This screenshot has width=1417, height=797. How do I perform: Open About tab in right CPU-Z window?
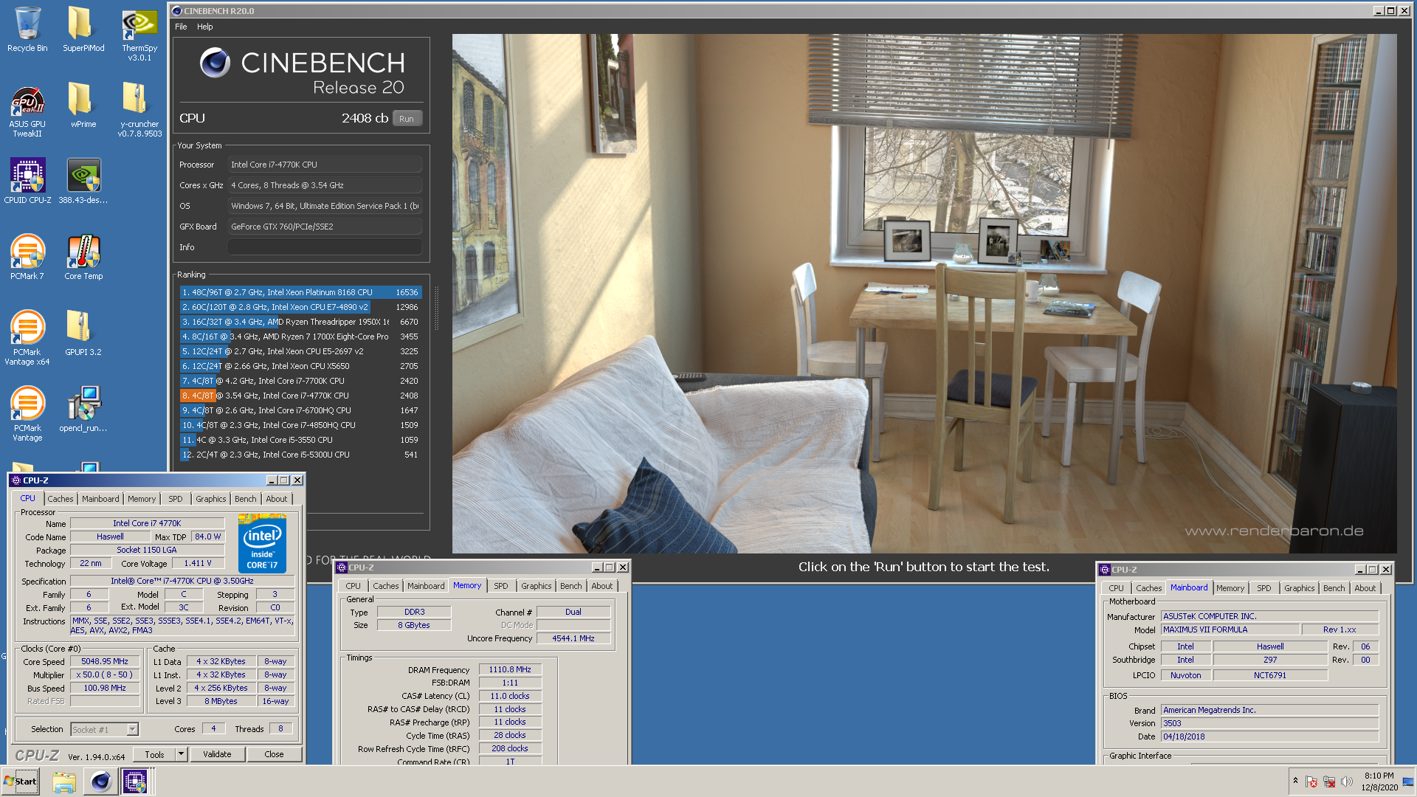(x=1365, y=588)
